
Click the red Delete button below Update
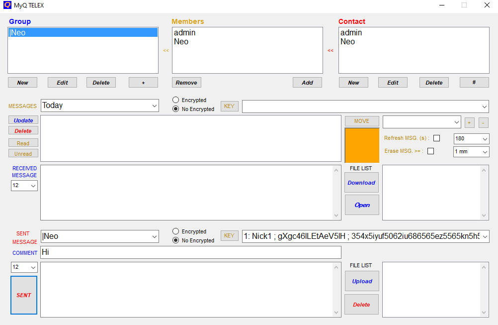point(23,131)
